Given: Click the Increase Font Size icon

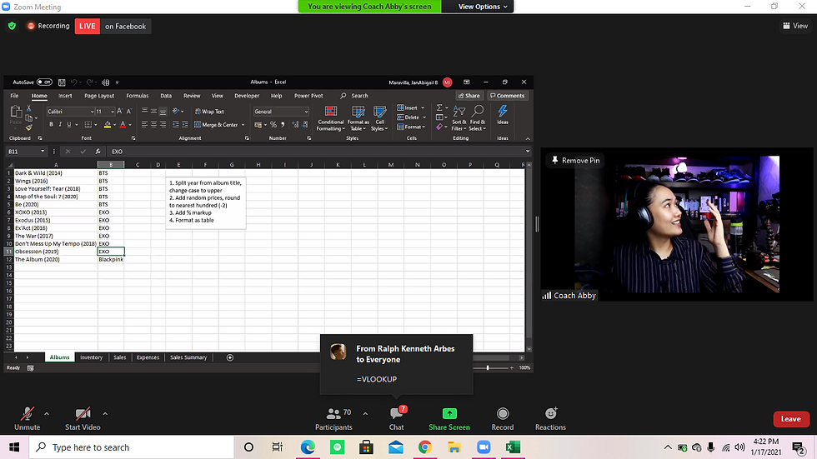Looking at the screenshot, I should pyautogui.click(x=120, y=112).
